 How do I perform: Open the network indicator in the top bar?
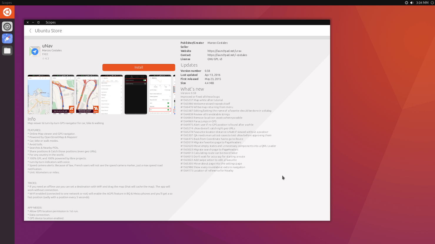pyautogui.click(x=406, y=3)
